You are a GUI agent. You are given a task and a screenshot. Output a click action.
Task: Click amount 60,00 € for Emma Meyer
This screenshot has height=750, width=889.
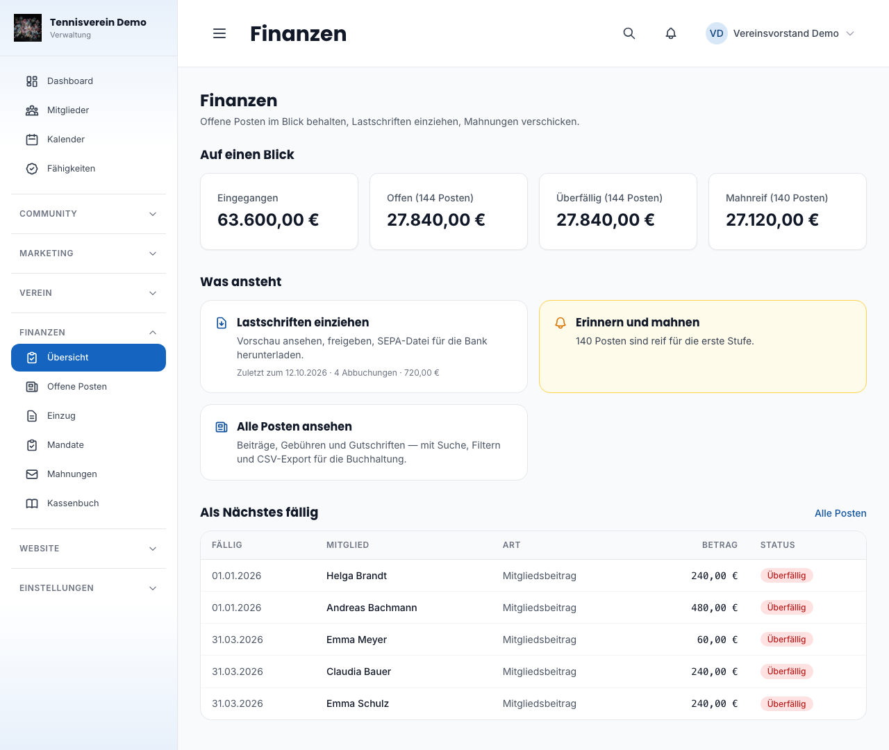[717, 640]
